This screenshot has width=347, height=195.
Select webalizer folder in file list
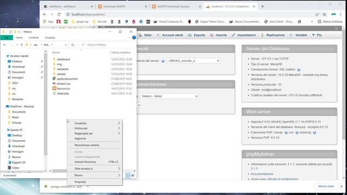[x=63, y=69]
